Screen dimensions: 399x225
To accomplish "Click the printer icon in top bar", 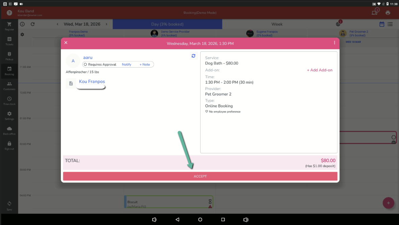I will (x=388, y=13).
